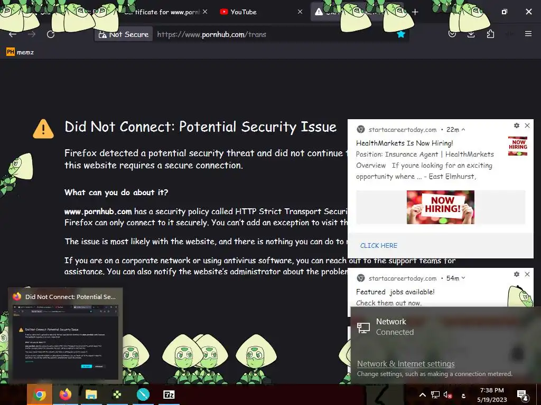
Task: Open a new tab with plus button
Action: point(415,12)
